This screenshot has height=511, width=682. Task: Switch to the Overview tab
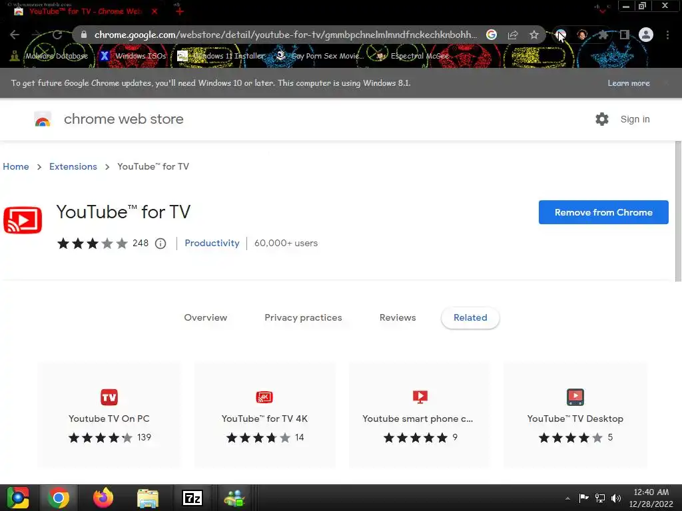coord(205,317)
